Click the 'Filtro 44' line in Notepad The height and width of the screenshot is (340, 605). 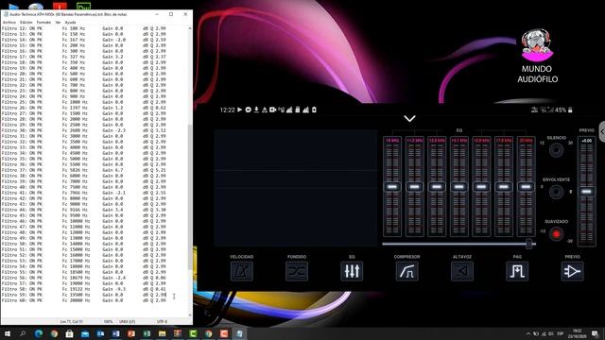pos(84,210)
